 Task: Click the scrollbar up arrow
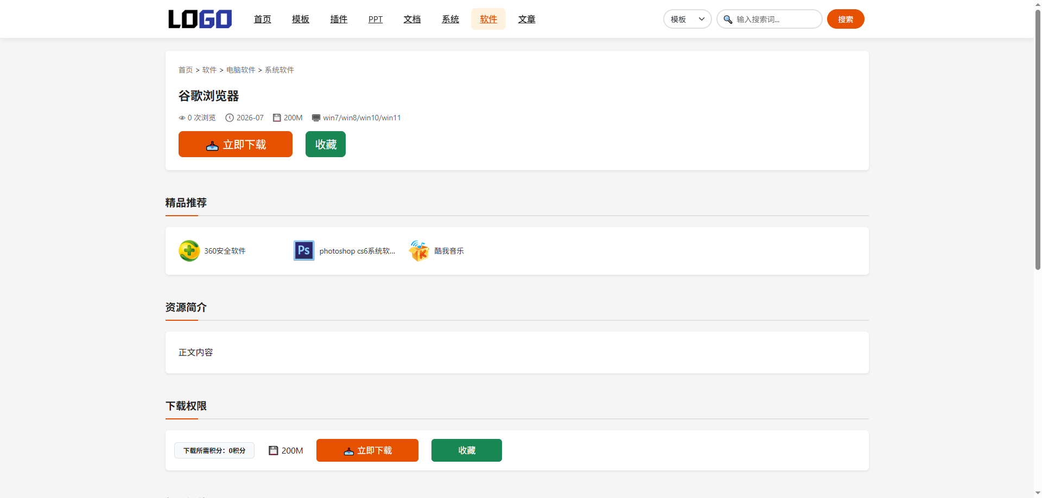(1038, 4)
